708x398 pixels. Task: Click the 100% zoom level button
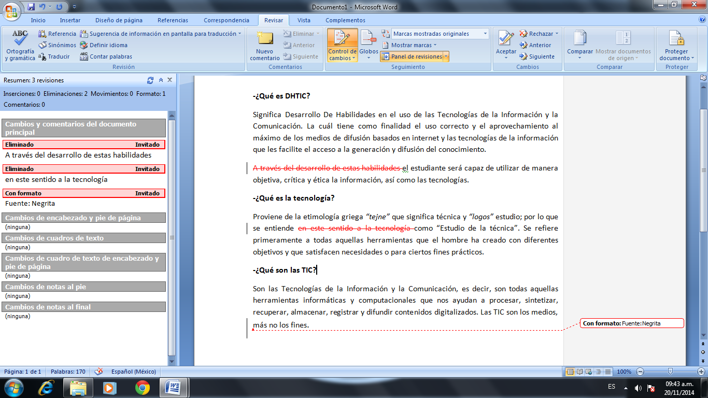tap(624, 372)
